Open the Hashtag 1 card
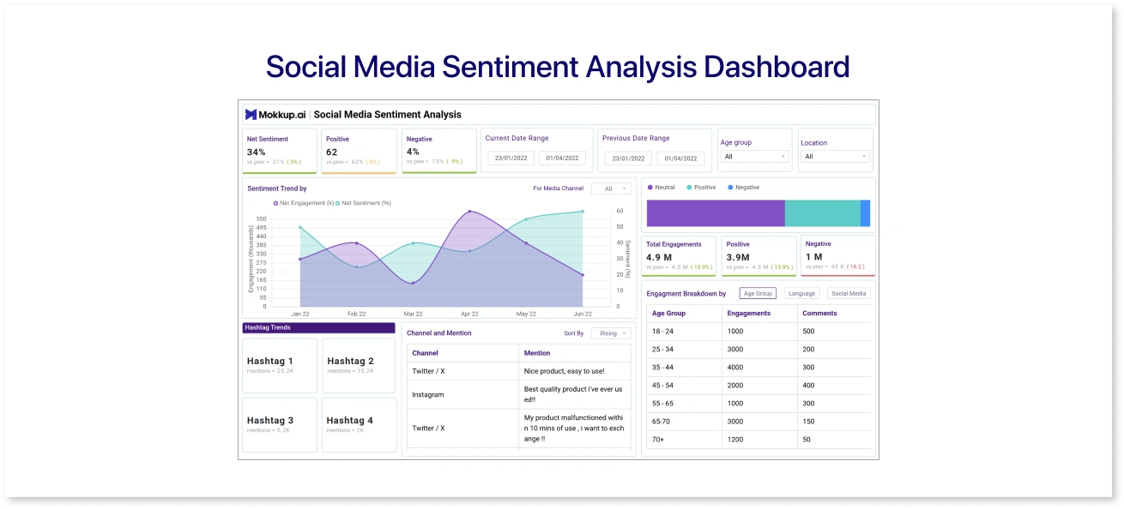 point(280,366)
